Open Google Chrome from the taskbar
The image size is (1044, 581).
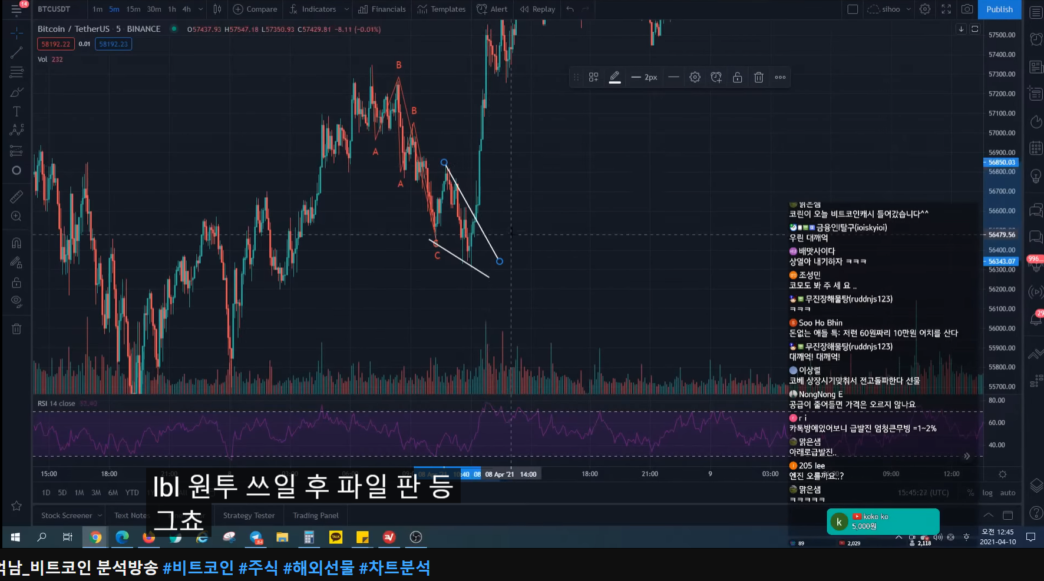click(x=95, y=537)
